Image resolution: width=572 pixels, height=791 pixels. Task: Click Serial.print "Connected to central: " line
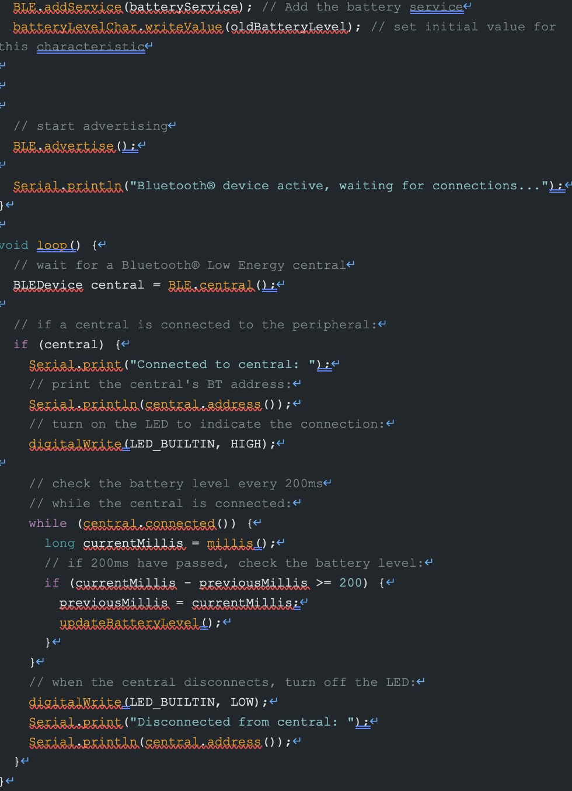(180, 365)
